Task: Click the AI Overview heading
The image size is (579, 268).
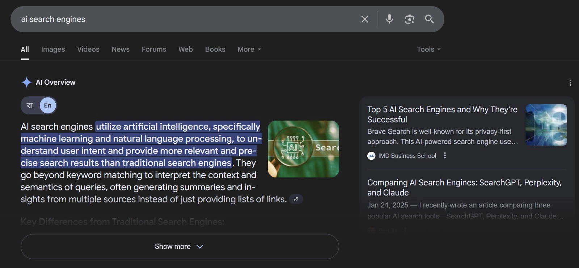Action: [x=55, y=82]
